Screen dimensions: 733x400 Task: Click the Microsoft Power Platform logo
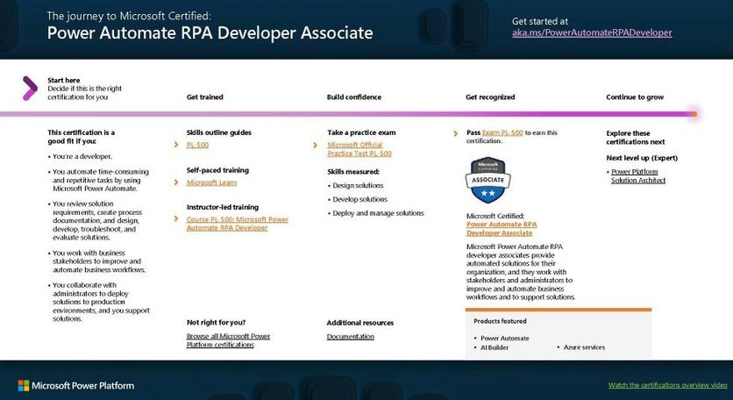[x=75, y=385]
